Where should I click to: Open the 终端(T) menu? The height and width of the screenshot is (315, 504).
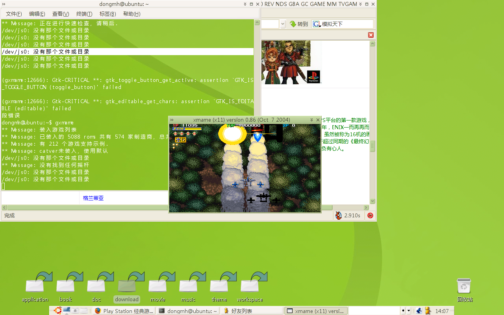84,14
